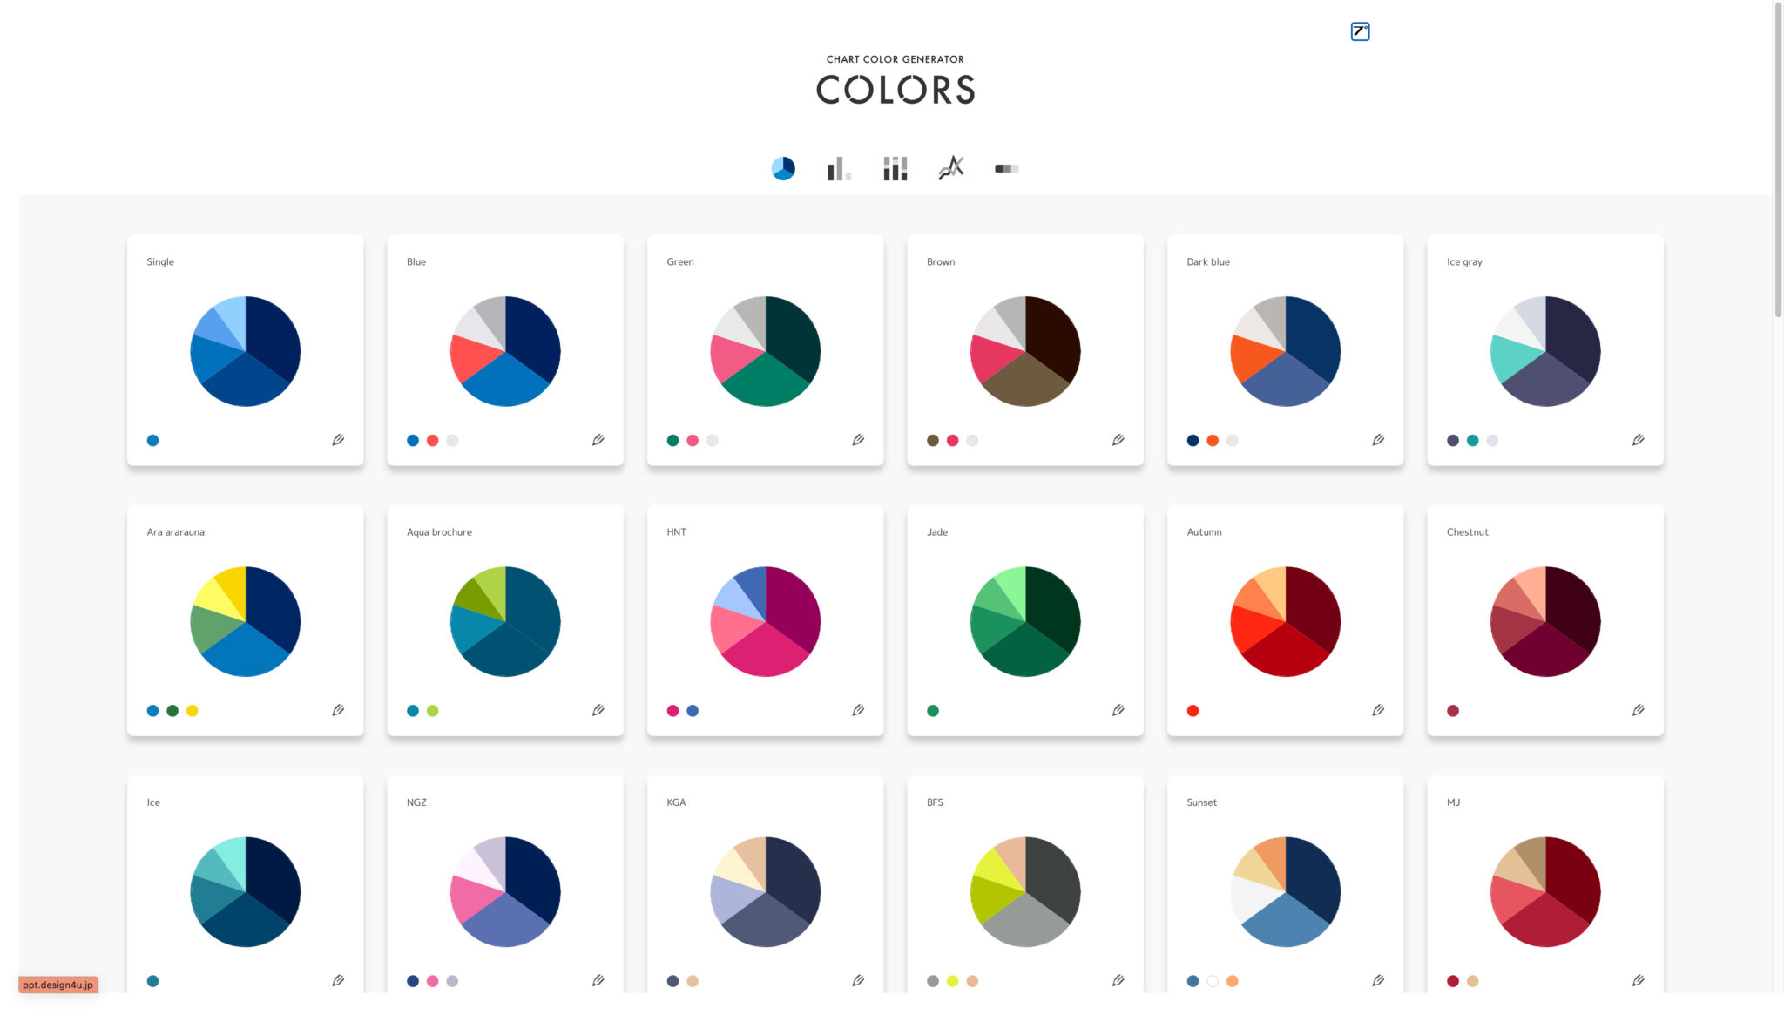Screen dimensions: 1784x1015
Task: Switch to the vertical bar chart tab
Action: 839,168
